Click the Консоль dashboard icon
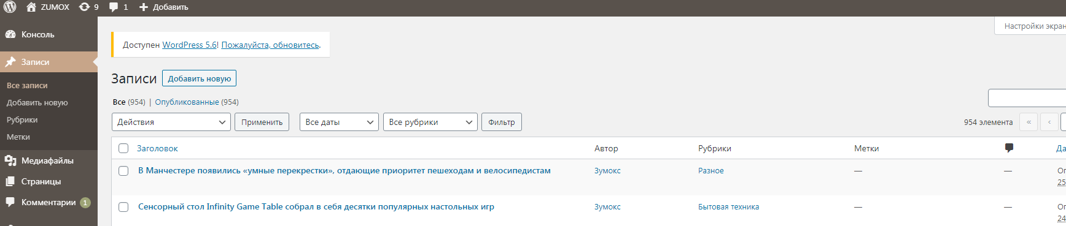Screen dimensions: 1066x226 pos(10,34)
